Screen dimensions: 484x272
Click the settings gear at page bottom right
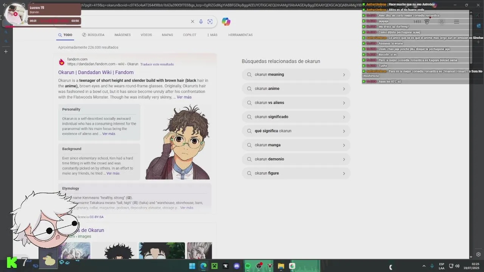click(478, 255)
